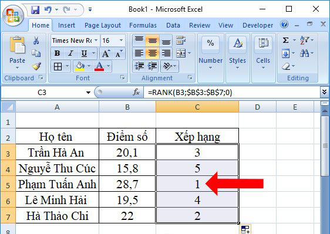Viewport: 330px width, 234px height.
Task: Open the Alignment dialog launcher
Action: 190,77
